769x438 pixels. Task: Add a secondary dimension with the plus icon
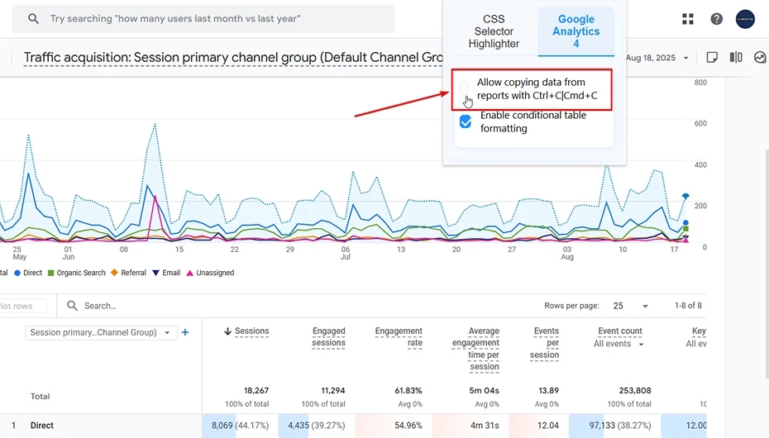click(x=185, y=332)
